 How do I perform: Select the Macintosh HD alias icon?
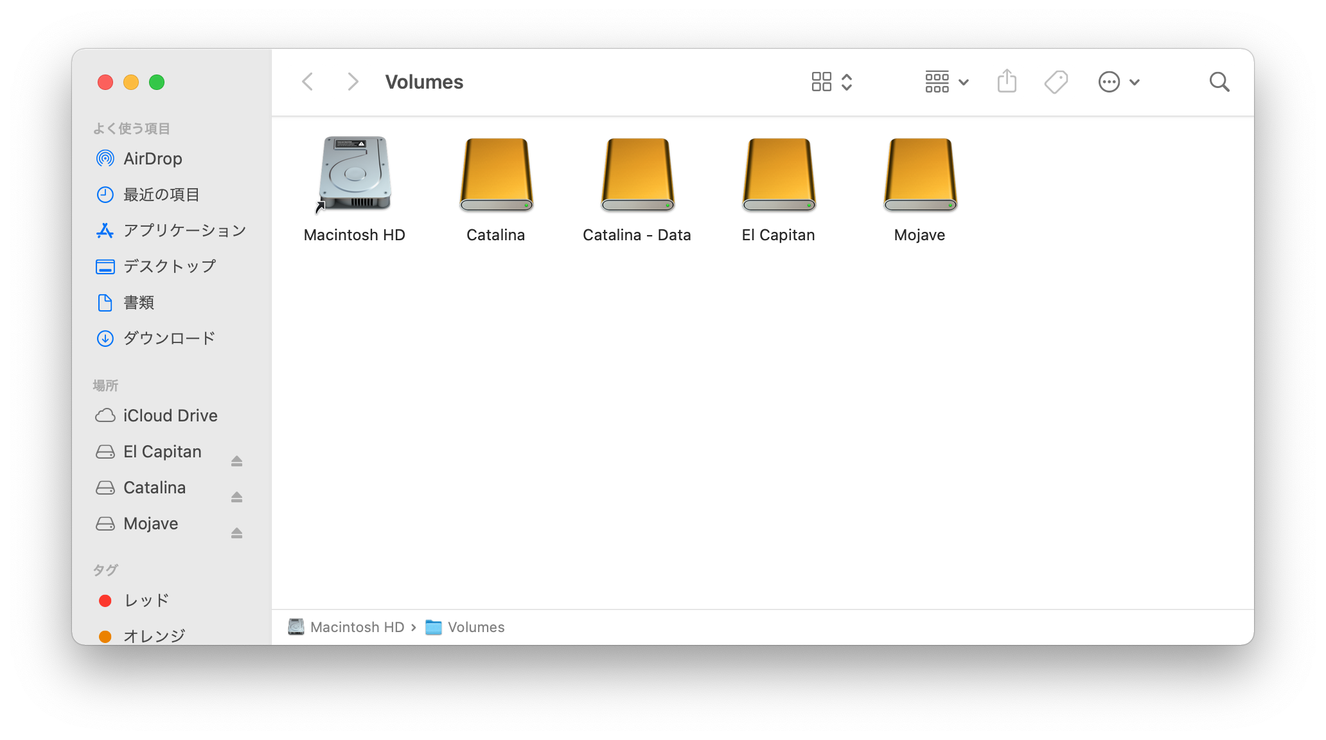(x=355, y=173)
